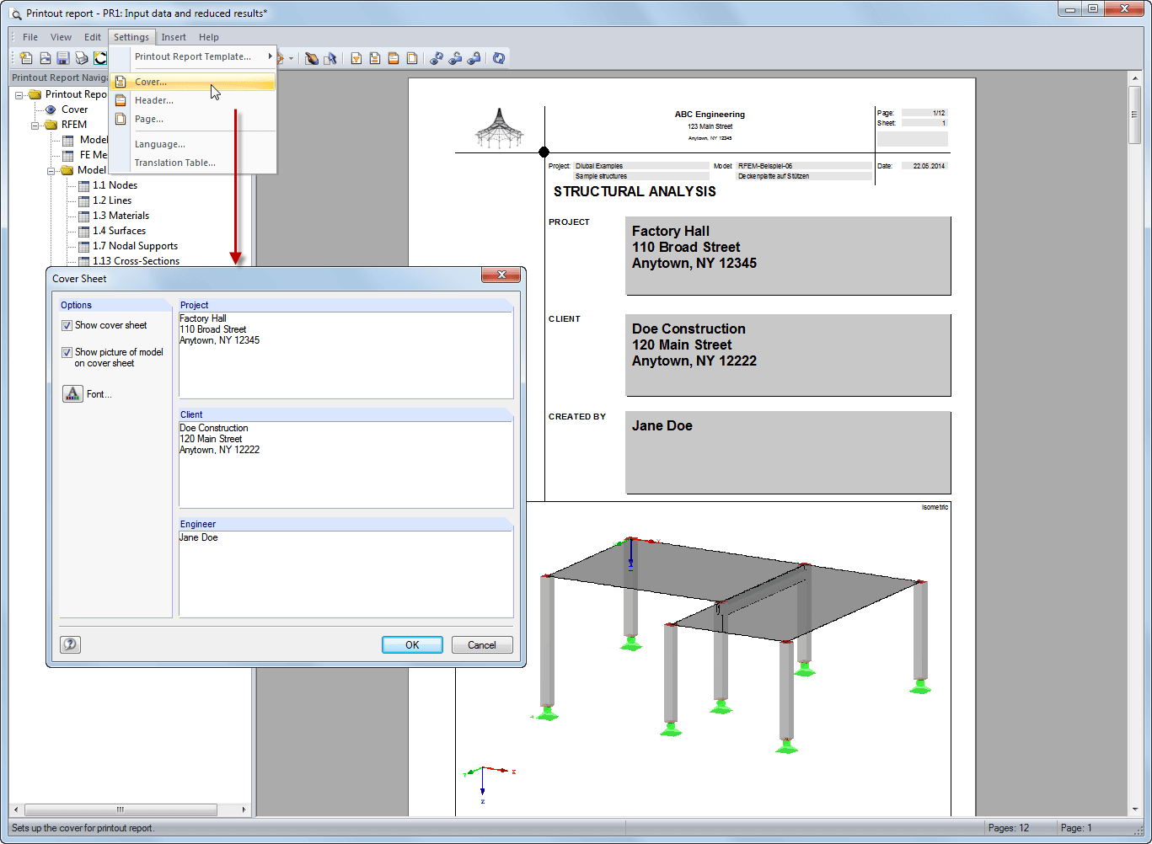Screen dimensions: 1152x844
Task: Open the File menu
Action: tap(30, 37)
